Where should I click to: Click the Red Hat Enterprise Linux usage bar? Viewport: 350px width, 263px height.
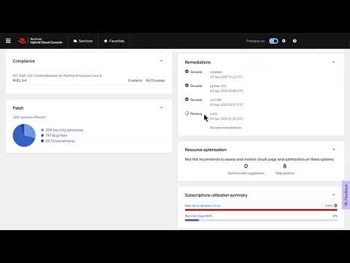(261, 210)
